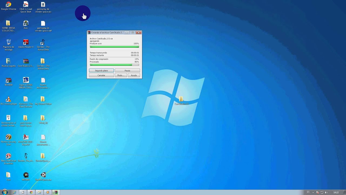Viewport: 346px width, 195px height.
Task: Open the ES language selector in the tray
Action: tap(308, 192)
